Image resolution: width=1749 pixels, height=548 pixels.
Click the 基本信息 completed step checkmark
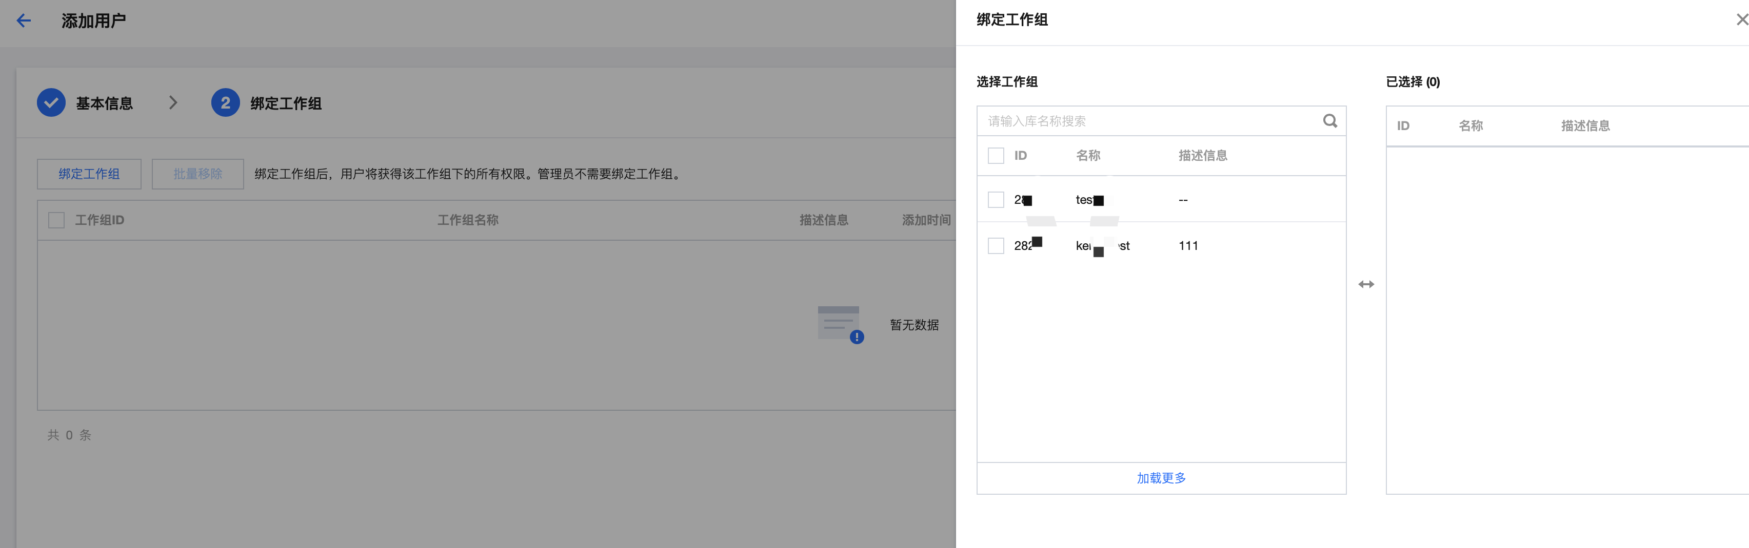[51, 103]
